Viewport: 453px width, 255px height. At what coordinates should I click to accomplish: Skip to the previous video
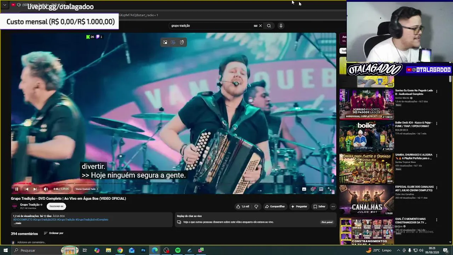pos(27,189)
